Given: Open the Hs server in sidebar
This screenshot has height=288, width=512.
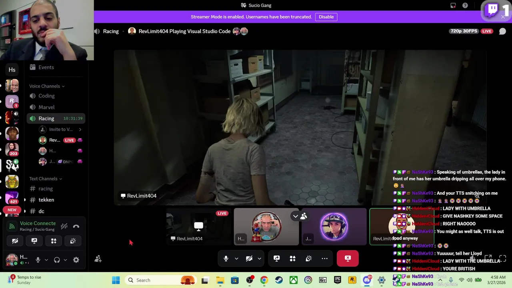Looking at the screenshot, I should click(12, 70).
